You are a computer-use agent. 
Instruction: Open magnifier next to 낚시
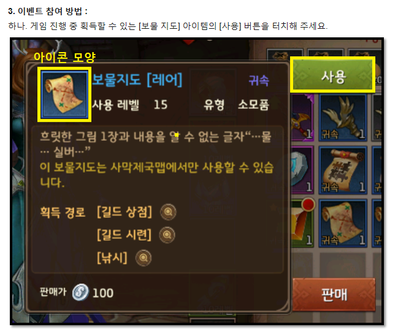(144, 258)
